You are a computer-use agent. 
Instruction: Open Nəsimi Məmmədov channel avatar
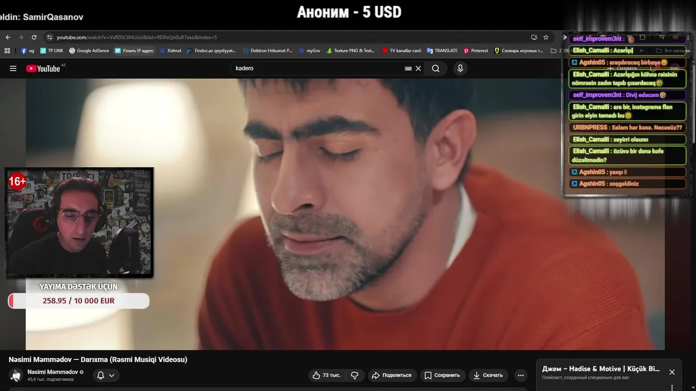tap(16, 375)
